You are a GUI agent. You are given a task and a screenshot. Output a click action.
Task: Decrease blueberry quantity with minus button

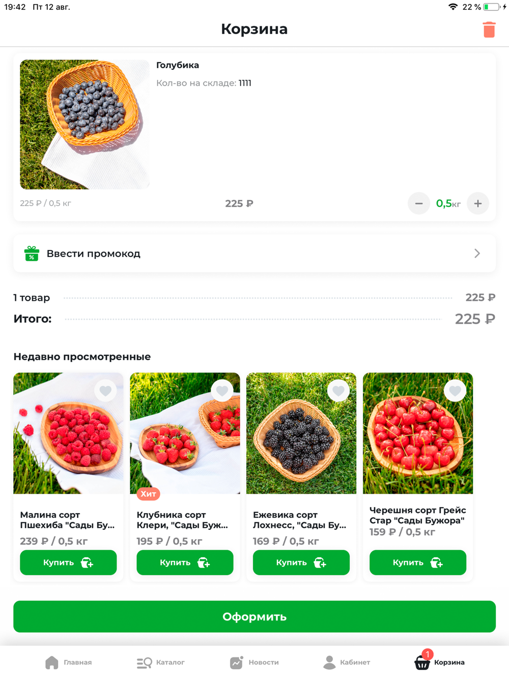click(x=419, y=204)
